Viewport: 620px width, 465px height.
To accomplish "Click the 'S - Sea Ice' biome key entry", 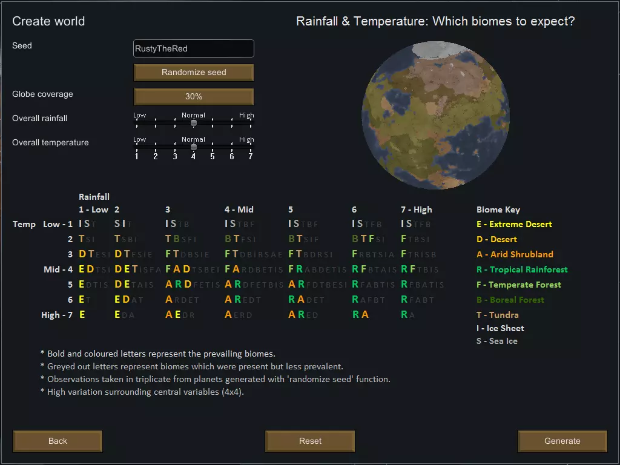I will pos(497,341).
